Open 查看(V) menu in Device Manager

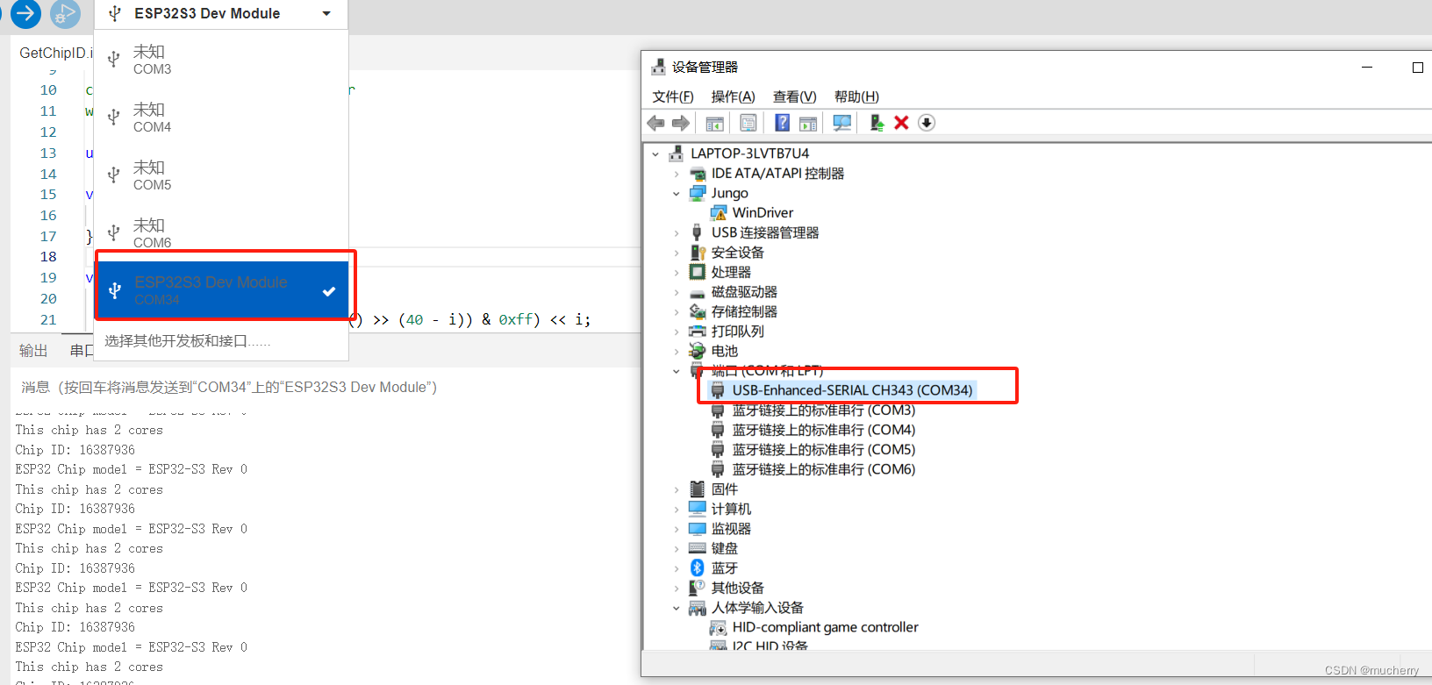point(794,96)
